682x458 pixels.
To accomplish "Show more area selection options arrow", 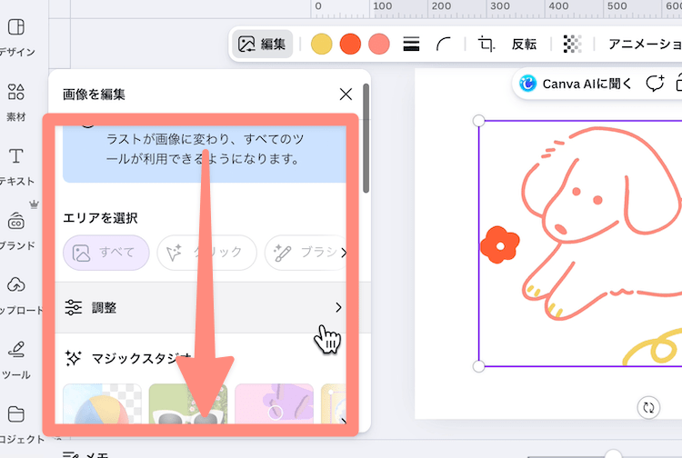I will tap(344, 253).
